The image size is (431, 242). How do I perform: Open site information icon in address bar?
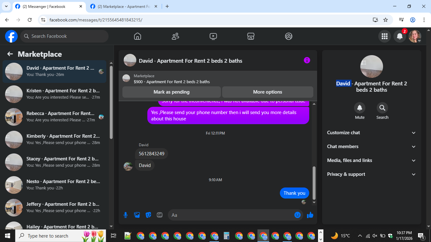pos(43,20)
